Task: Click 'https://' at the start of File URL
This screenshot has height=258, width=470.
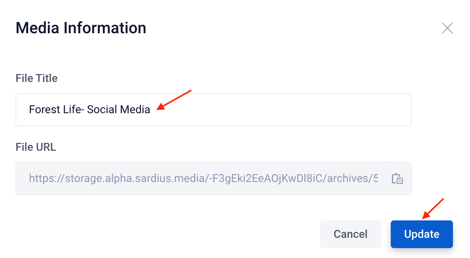Action: tap(47, 179)
